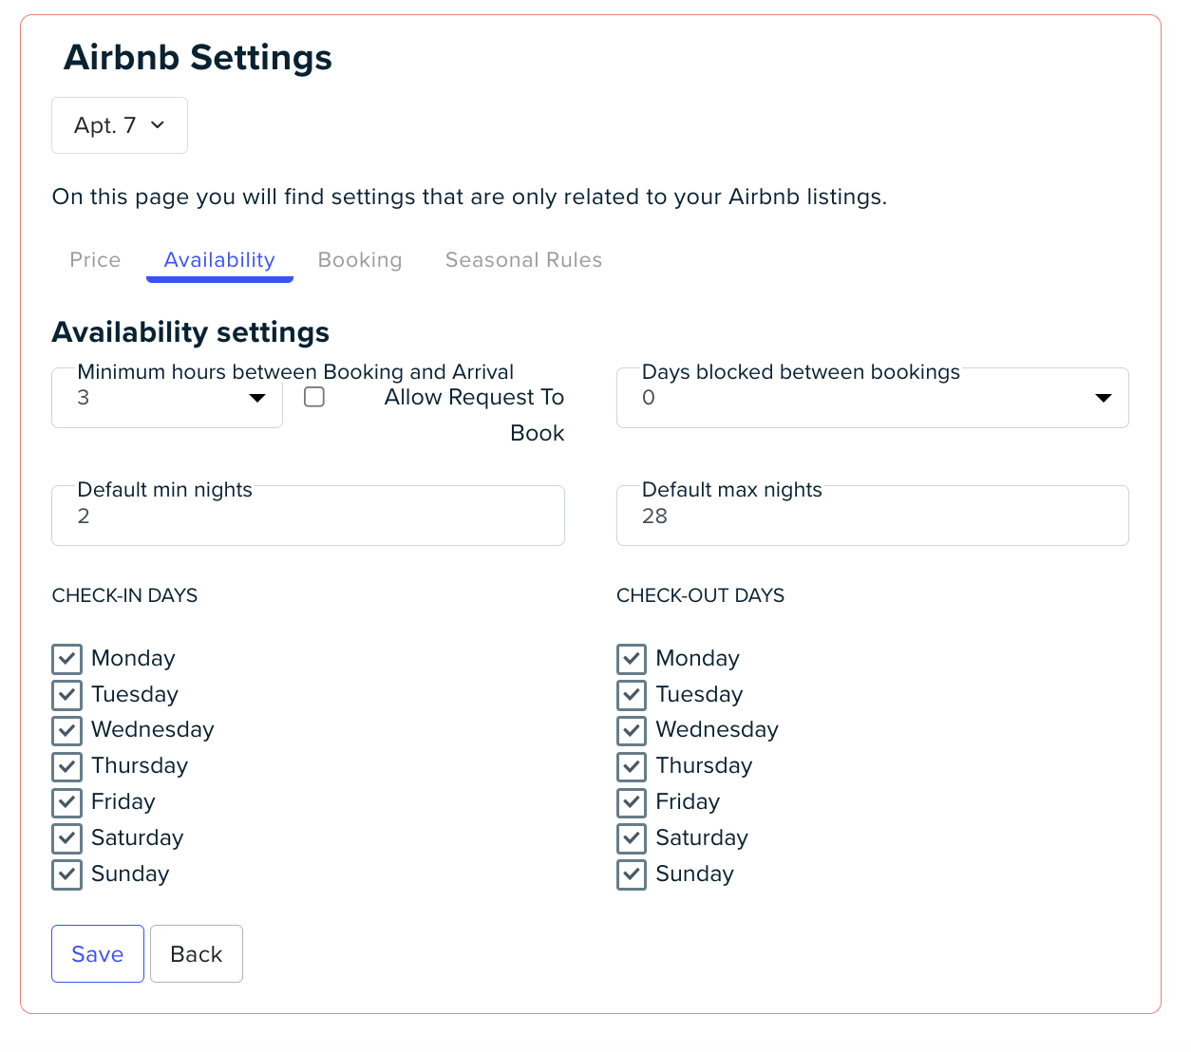Image resolution: width=1191 pixels, height=1052 pixels.
Task: Click the Default min nights field
Action: [x=308, y=516]
